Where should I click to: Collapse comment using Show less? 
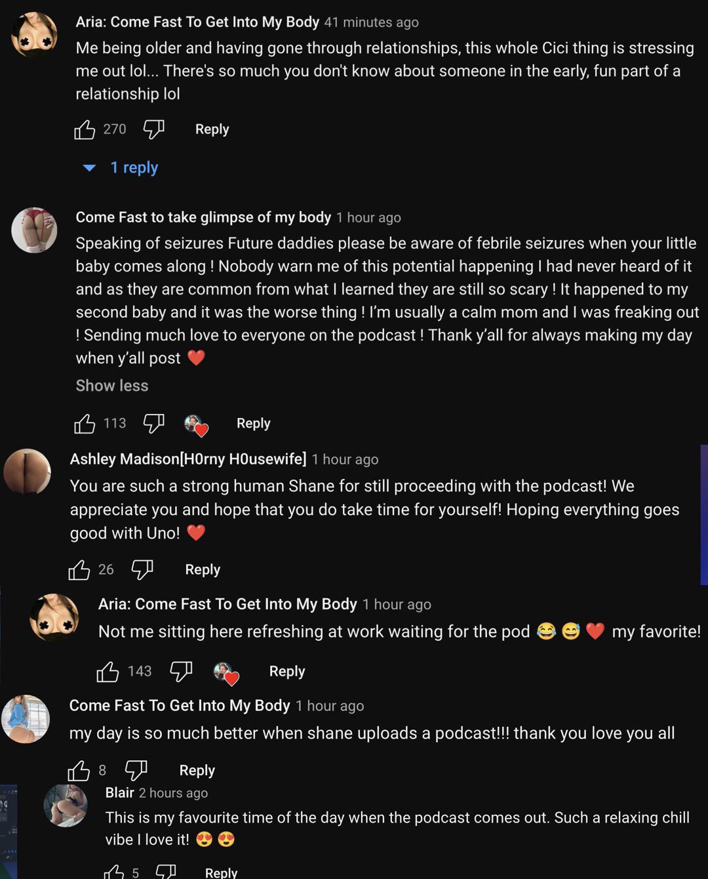(112, 386)
